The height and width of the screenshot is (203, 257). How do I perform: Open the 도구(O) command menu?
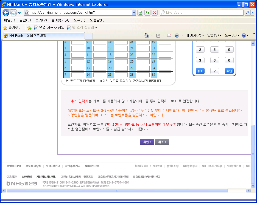coord(232,35)
